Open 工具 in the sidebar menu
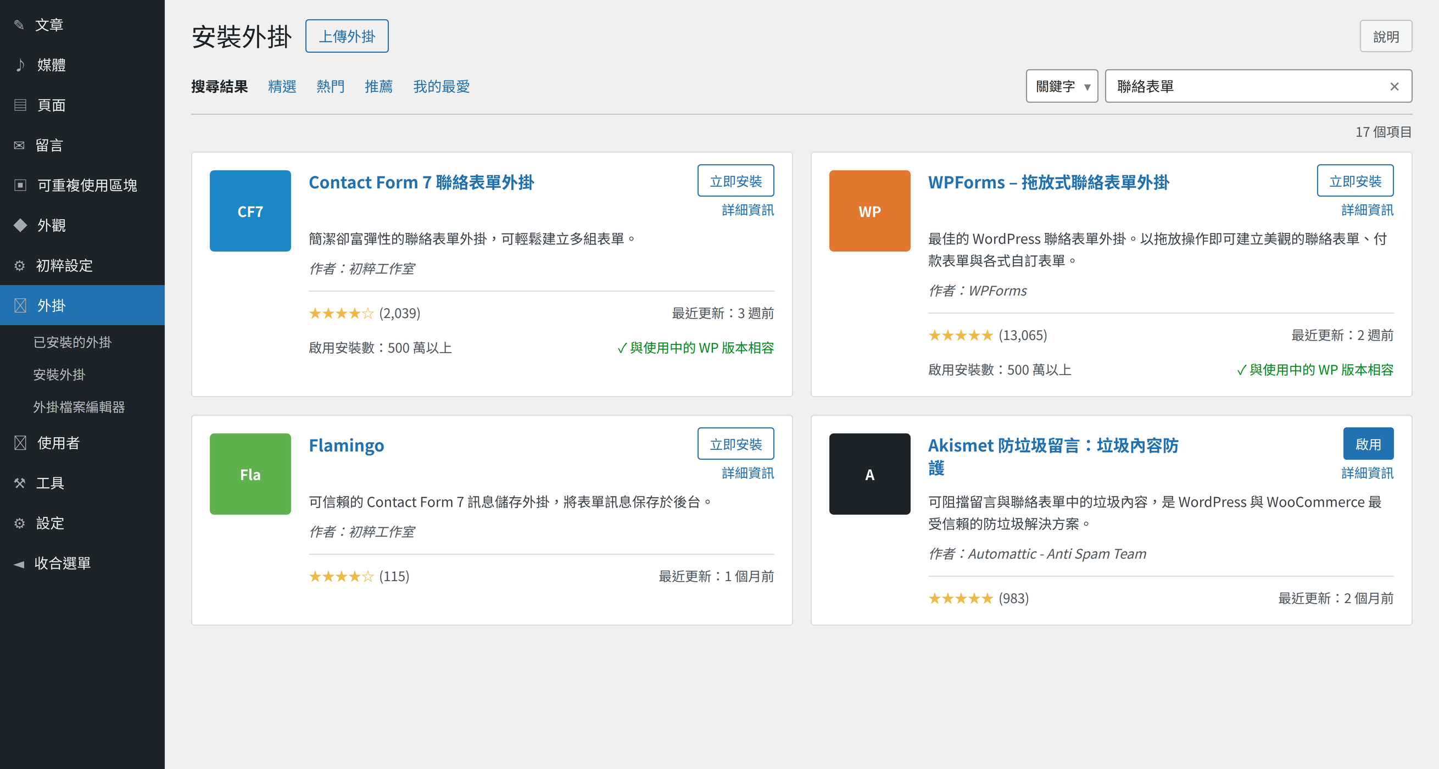The width and height of the screenshot is (1439, 769). [82, 483]
